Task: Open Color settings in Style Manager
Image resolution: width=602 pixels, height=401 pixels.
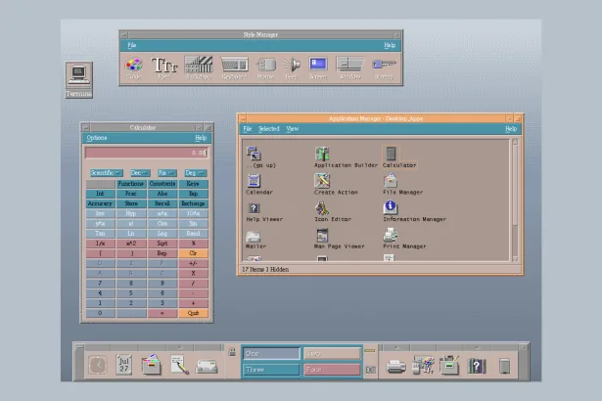Action: tap(134, 65)
